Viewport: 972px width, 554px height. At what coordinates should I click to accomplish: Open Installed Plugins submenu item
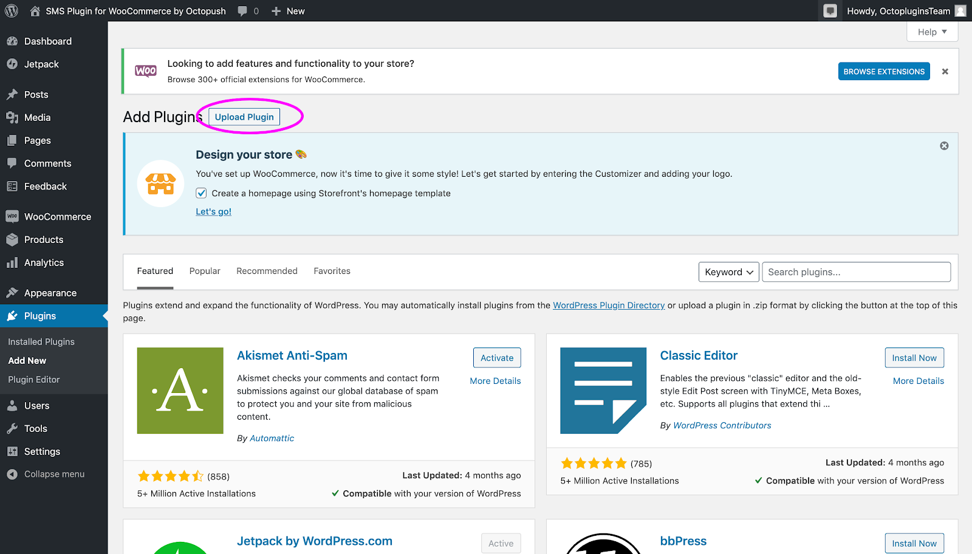coord(41,342)
